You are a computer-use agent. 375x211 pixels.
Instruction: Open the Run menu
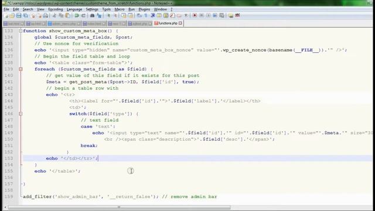tap(131, 9)
